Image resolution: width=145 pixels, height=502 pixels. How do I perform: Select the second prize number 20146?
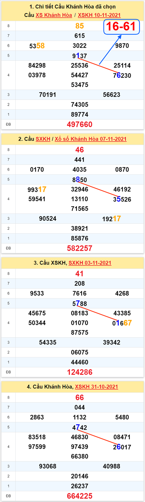pos(80,476)
